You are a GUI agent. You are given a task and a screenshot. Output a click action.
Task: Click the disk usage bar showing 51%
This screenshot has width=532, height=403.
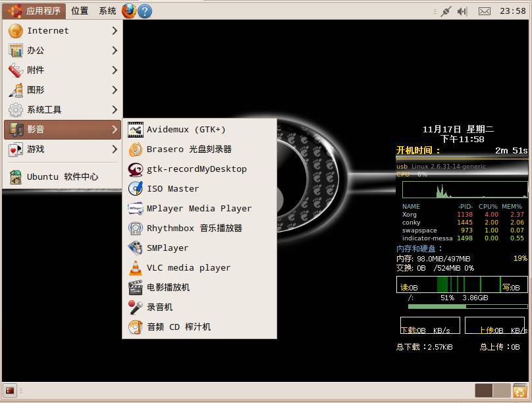(467, 306)
